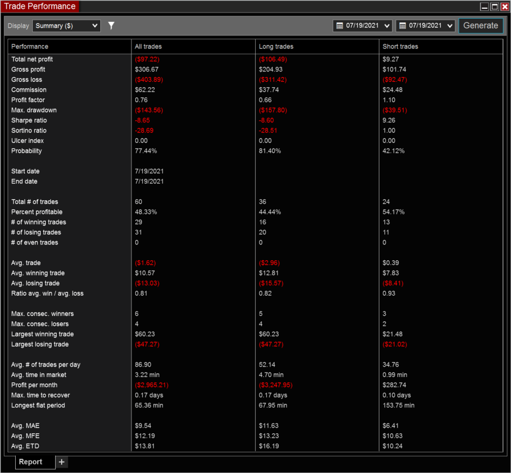
Task: Click the ($157.80) long trades drawdown
Action: tap(273, 110)
